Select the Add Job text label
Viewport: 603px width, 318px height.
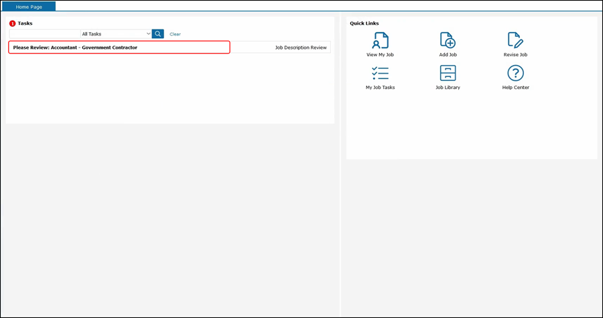click(x=448, y=55)
